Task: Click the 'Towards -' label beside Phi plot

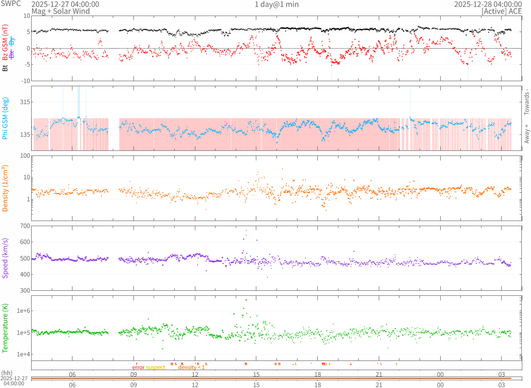Action: (526, 101)
